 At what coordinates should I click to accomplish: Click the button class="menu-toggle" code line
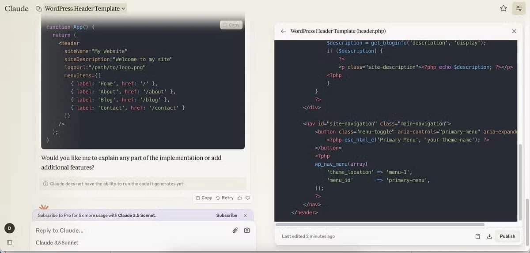click(416, 132)
